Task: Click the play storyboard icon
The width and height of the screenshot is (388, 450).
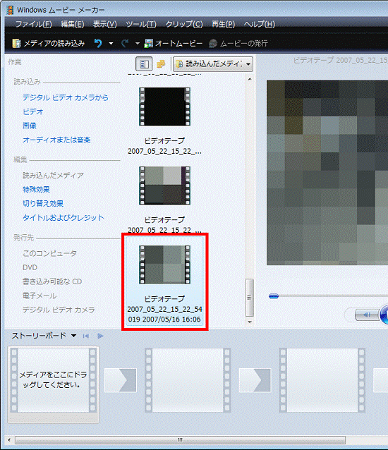Action: click(x=100, y=336)
